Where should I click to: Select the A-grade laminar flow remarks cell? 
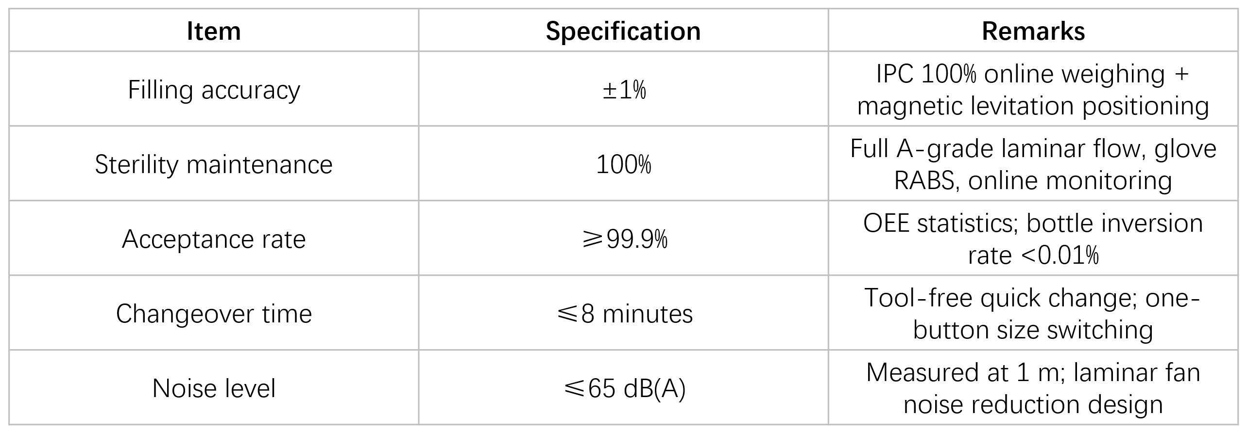click(x=1033, y=164)
